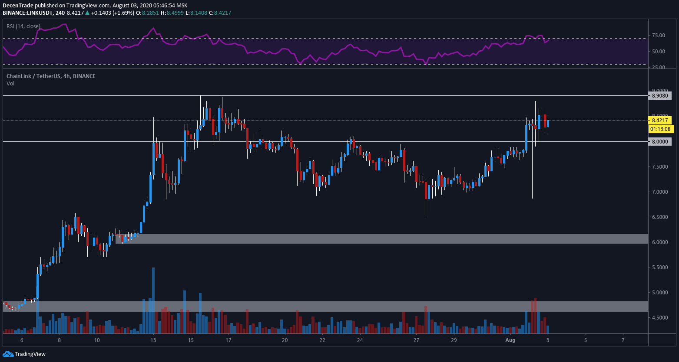Click the yellow 8.4217 price label
This screenshot has height=362, width=679.
[660, 121]
